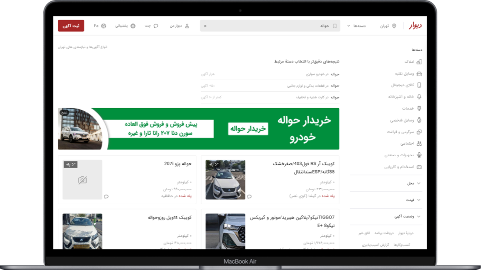This screenshot has width=481, height=270.
Task: Open پشتیبانی support link
Action: coord(125,26)
